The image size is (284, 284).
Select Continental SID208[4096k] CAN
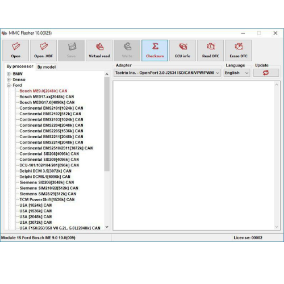point(49,154)
